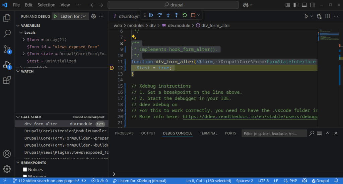Open editor More Actions ellipsis
The height and width of the screenshot is (184, 343).
coord(336,16)
